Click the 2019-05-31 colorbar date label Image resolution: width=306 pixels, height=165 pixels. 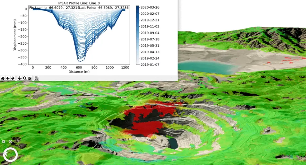(x=150, y=46)
